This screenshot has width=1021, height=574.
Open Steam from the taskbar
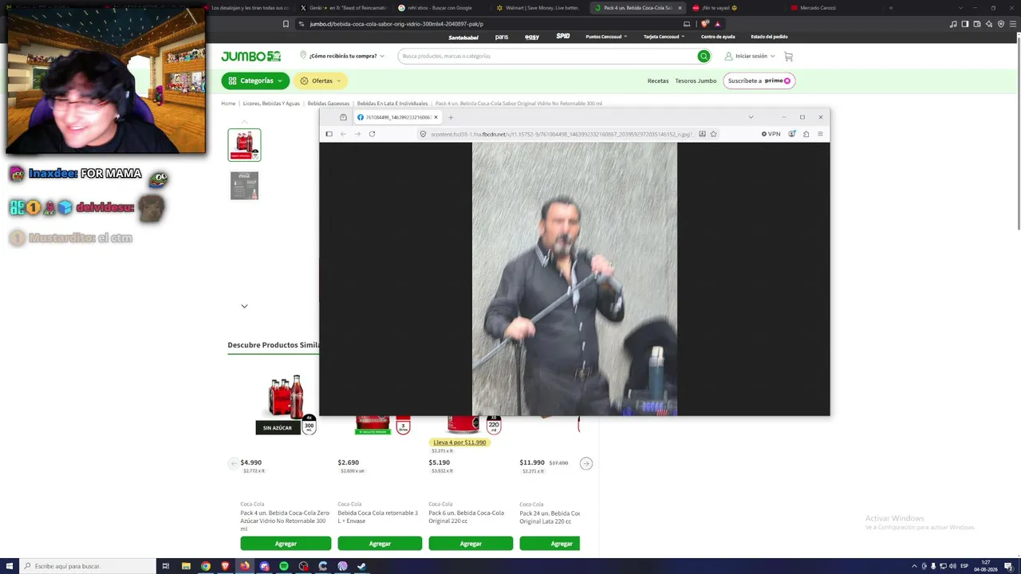click(361, 566)
